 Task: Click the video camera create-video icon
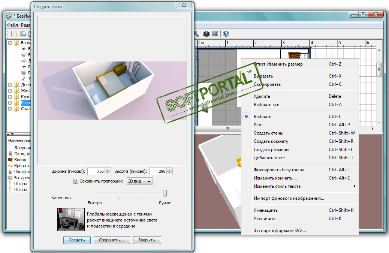click(215, 34)
